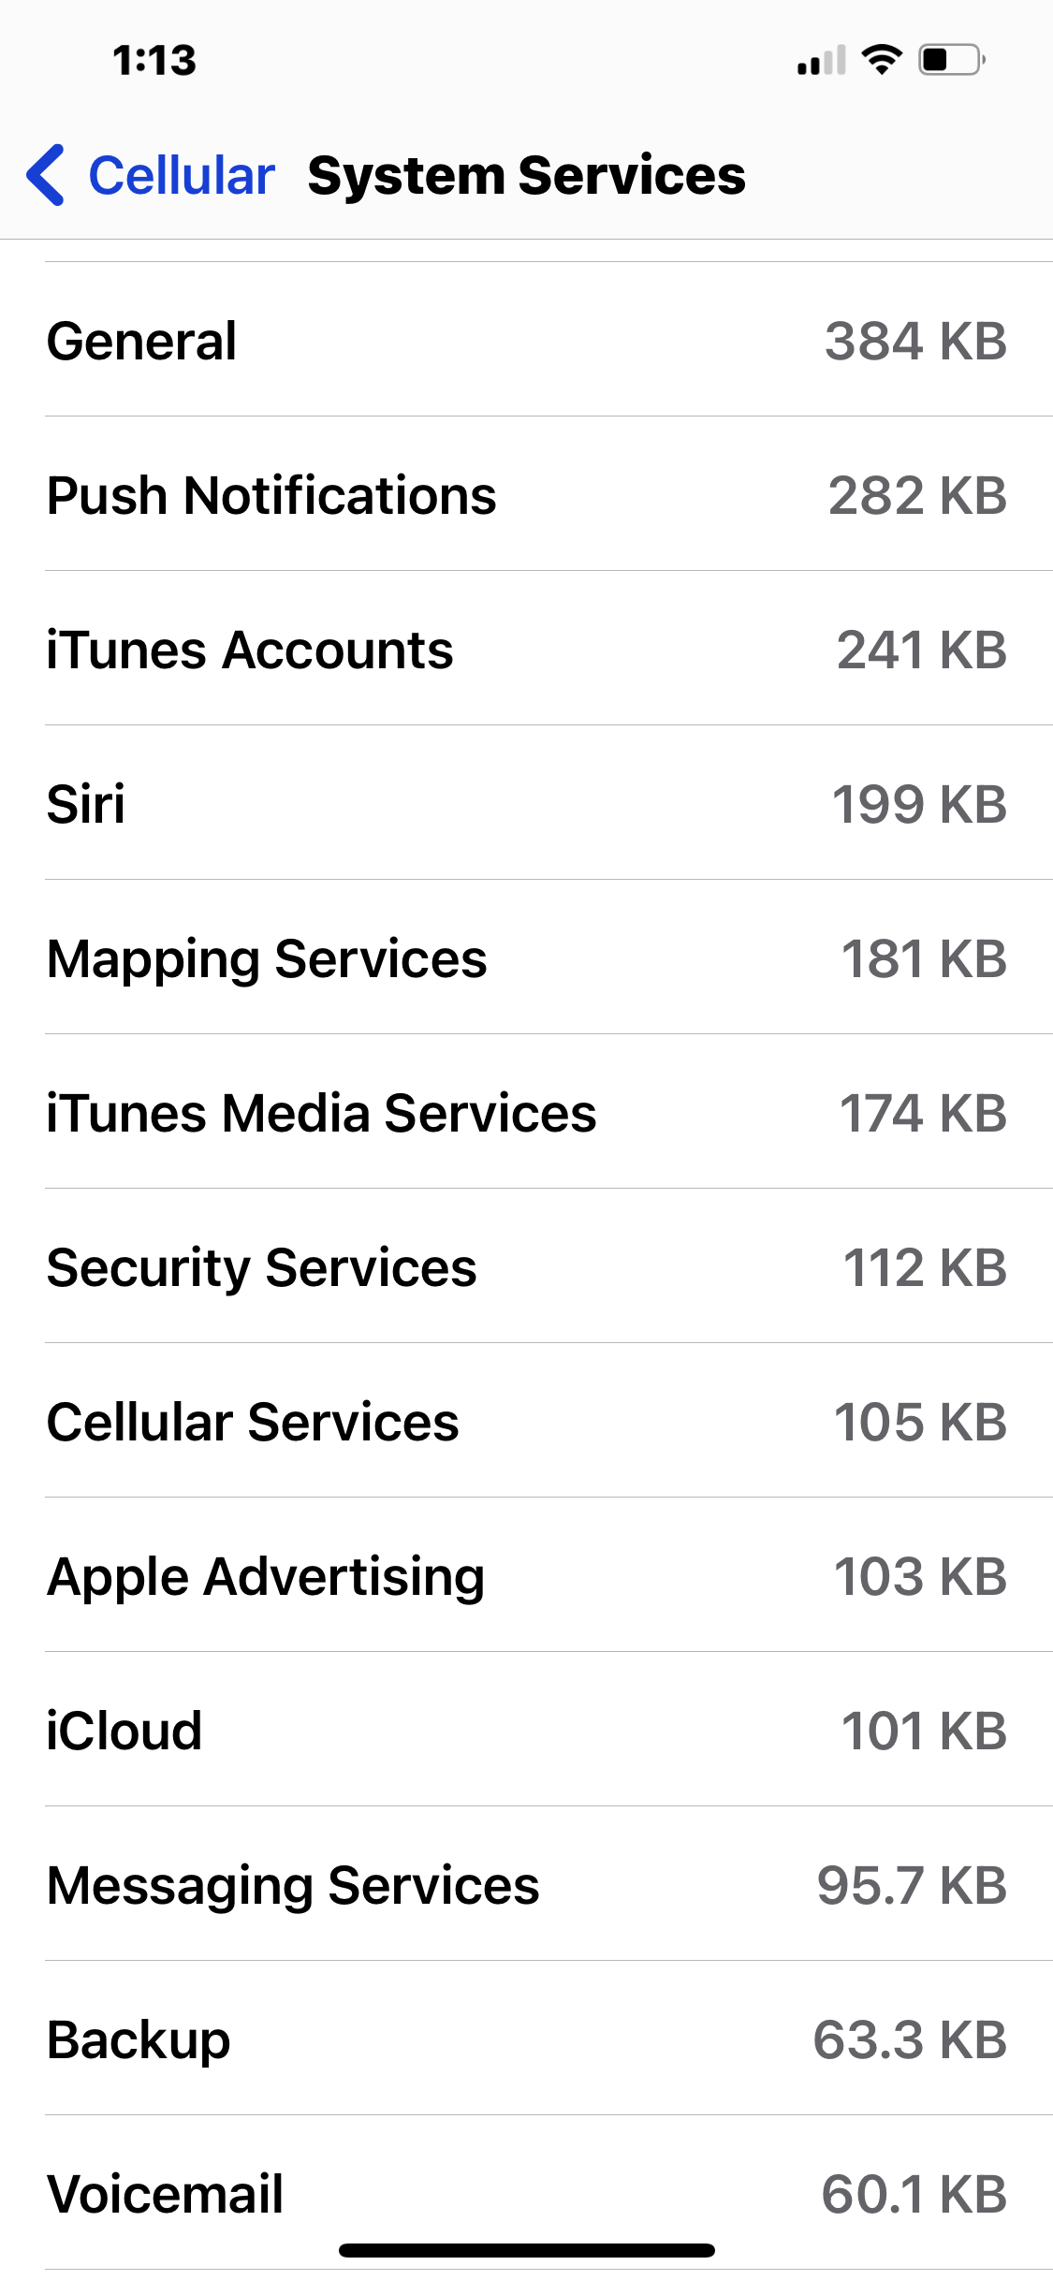Select the General row
The image size is (1053, 2280).
[x=526, y=341]
